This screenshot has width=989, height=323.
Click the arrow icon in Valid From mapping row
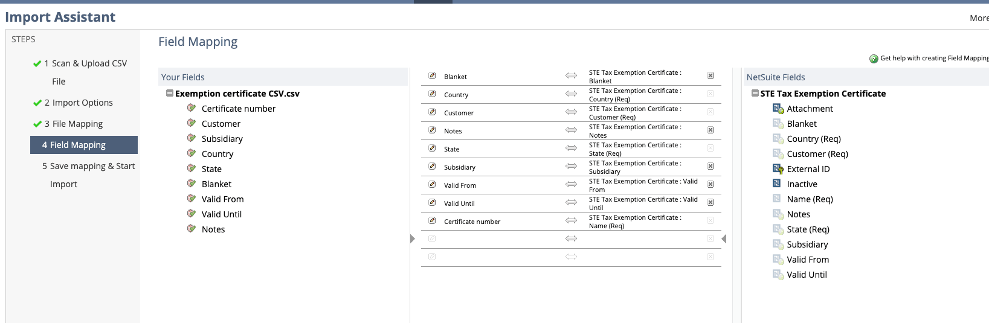[x=571, y=185]
